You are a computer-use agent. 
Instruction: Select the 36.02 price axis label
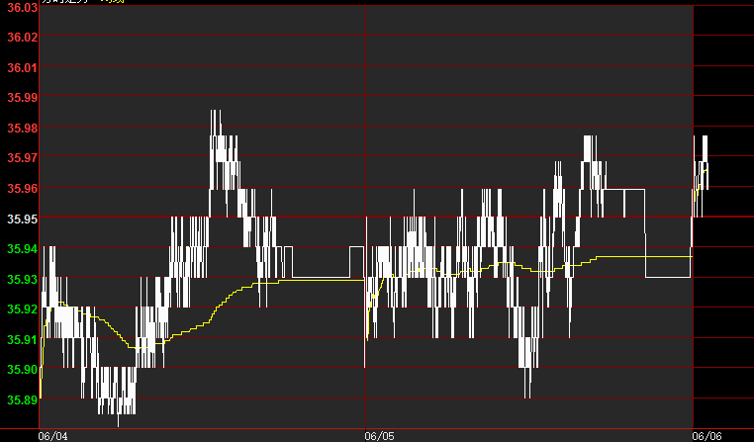21,38
